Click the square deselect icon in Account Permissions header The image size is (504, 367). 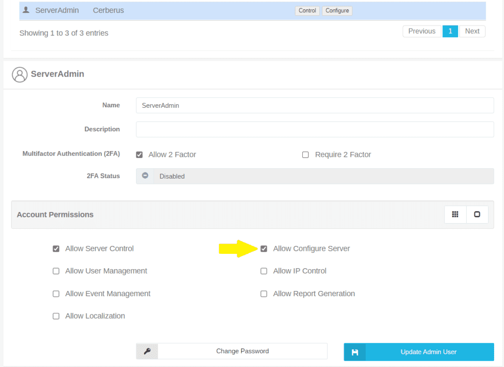477,214
